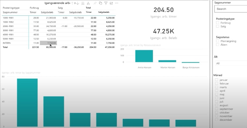Check the Forbrug posteringstype box
The width and height of the screenshot is (247, 128).
pos(218,23)
